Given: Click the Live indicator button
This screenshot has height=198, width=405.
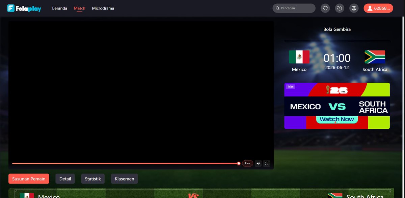Looking at the screenshot, I should [247, 163].
